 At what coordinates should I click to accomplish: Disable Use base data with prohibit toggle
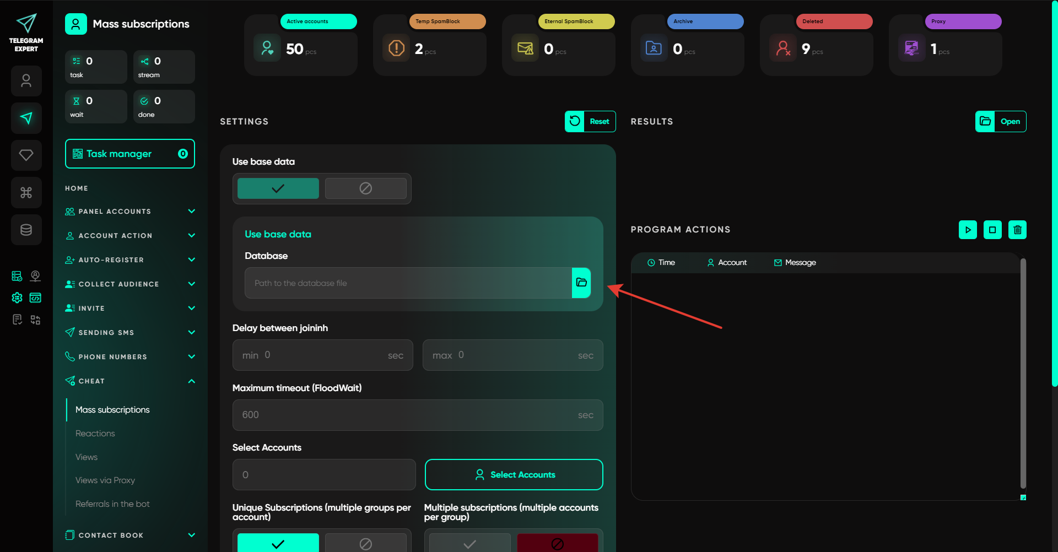pyautogui.click(x=365, y=188)
